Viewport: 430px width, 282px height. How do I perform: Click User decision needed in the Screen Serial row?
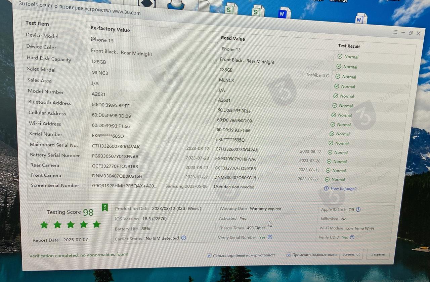tap(234, 187)
